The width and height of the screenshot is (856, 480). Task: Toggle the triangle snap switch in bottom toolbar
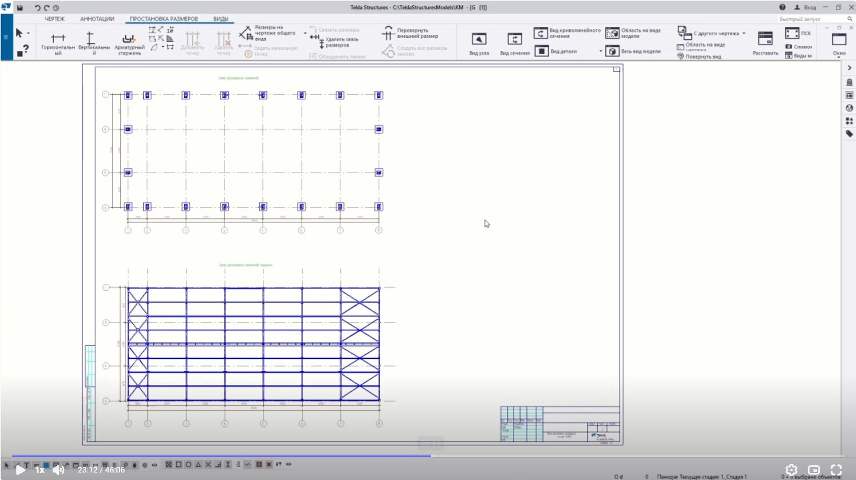point(198,464)
